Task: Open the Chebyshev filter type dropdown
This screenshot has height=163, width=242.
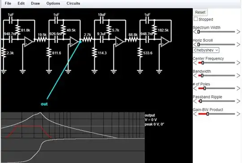Action: tap(206, 50)
